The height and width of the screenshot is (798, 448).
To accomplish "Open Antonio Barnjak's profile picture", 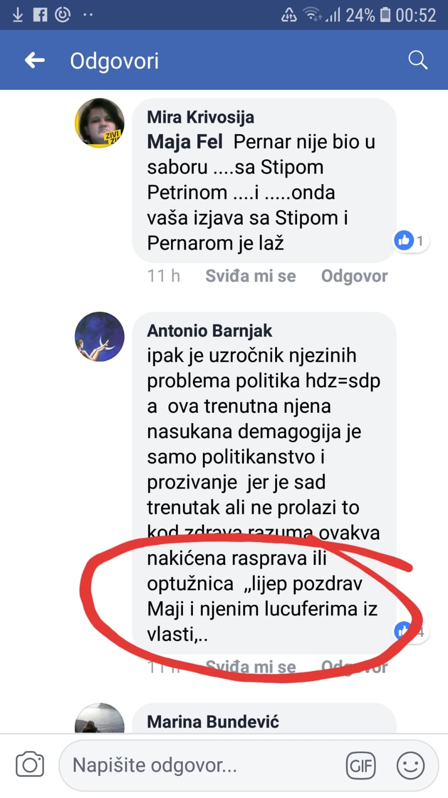I will coord(100,337).
